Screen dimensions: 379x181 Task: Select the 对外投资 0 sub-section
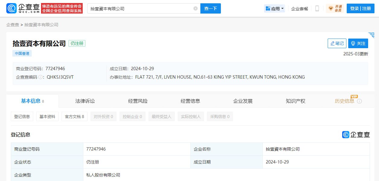tap(104, 117)
